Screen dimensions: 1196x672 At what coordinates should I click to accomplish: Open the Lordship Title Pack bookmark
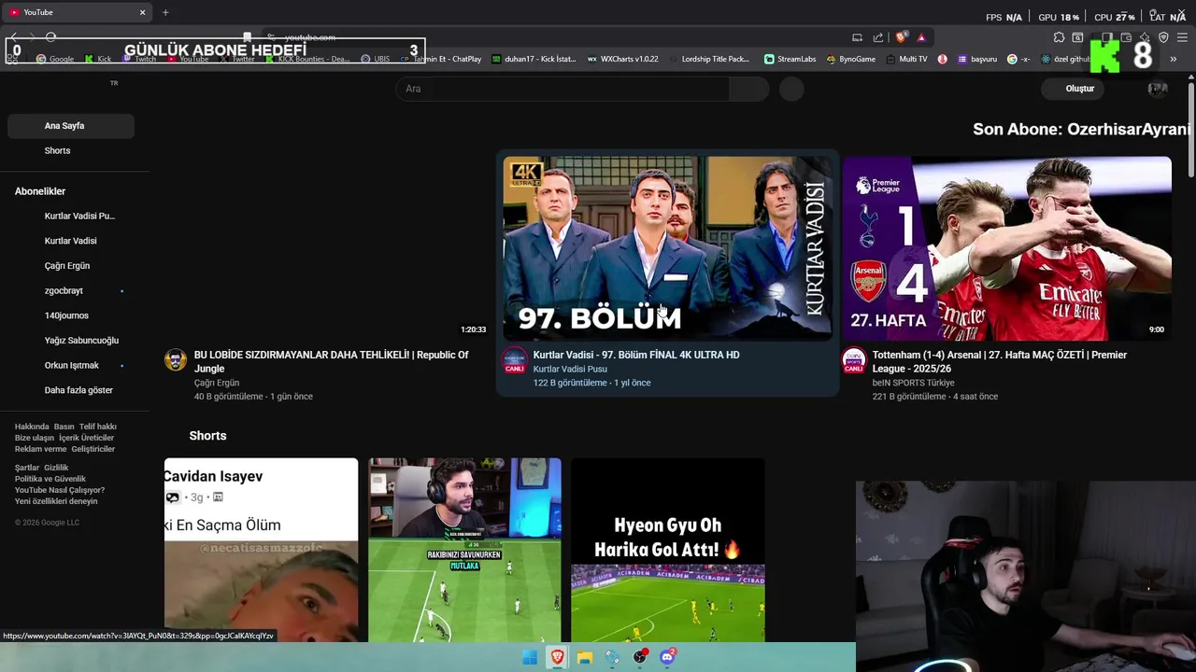tap(708, 59)
